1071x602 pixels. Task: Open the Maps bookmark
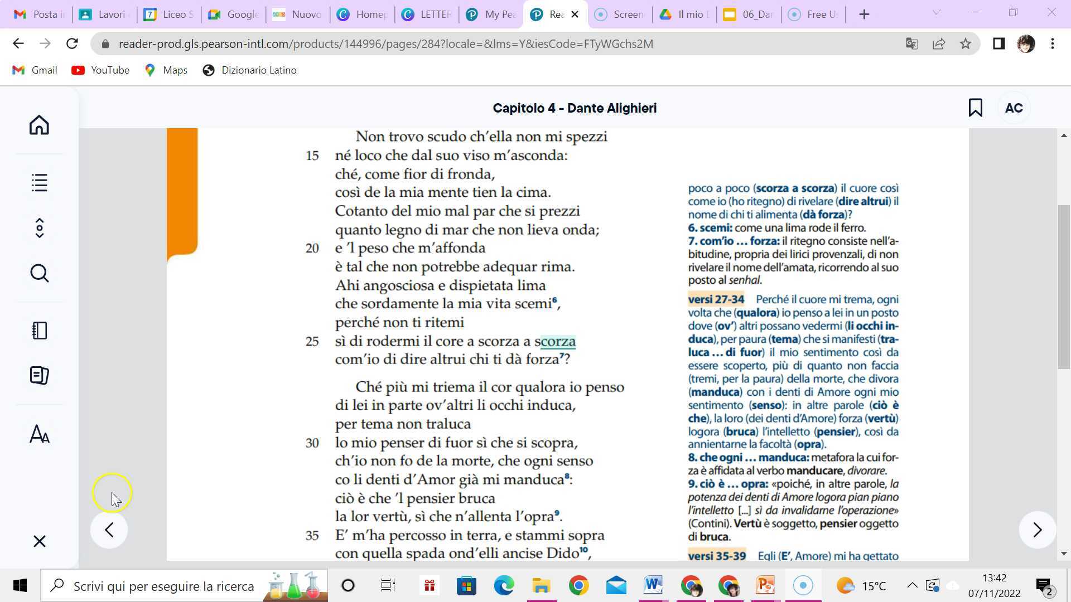[166, 70]
